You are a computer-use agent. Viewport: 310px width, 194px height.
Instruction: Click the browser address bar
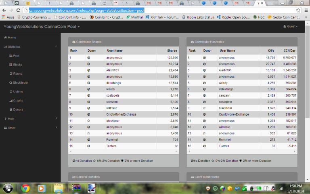click(x=161, y=10)
